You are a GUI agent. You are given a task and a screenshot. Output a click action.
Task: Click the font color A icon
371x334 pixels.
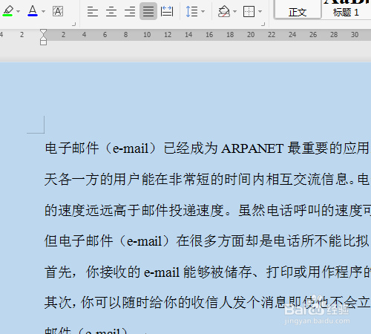tap(33, 11)
